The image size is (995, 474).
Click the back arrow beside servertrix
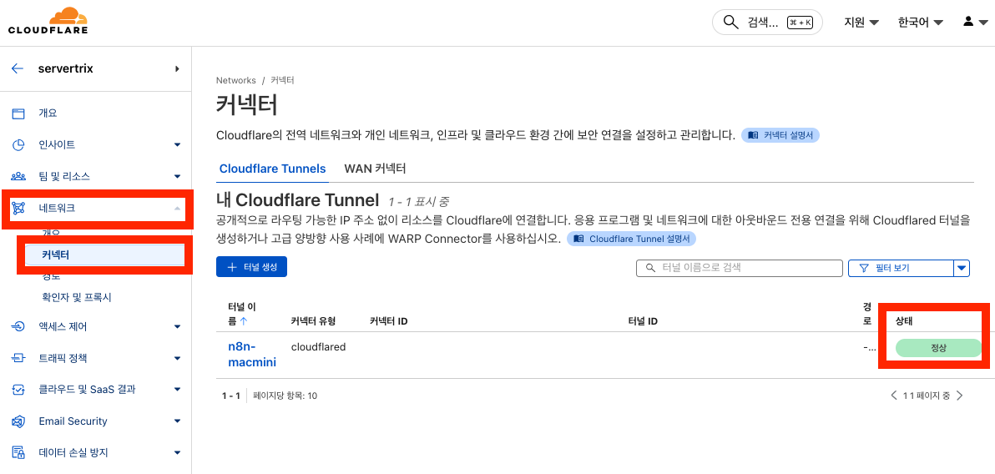click(18, 69)
